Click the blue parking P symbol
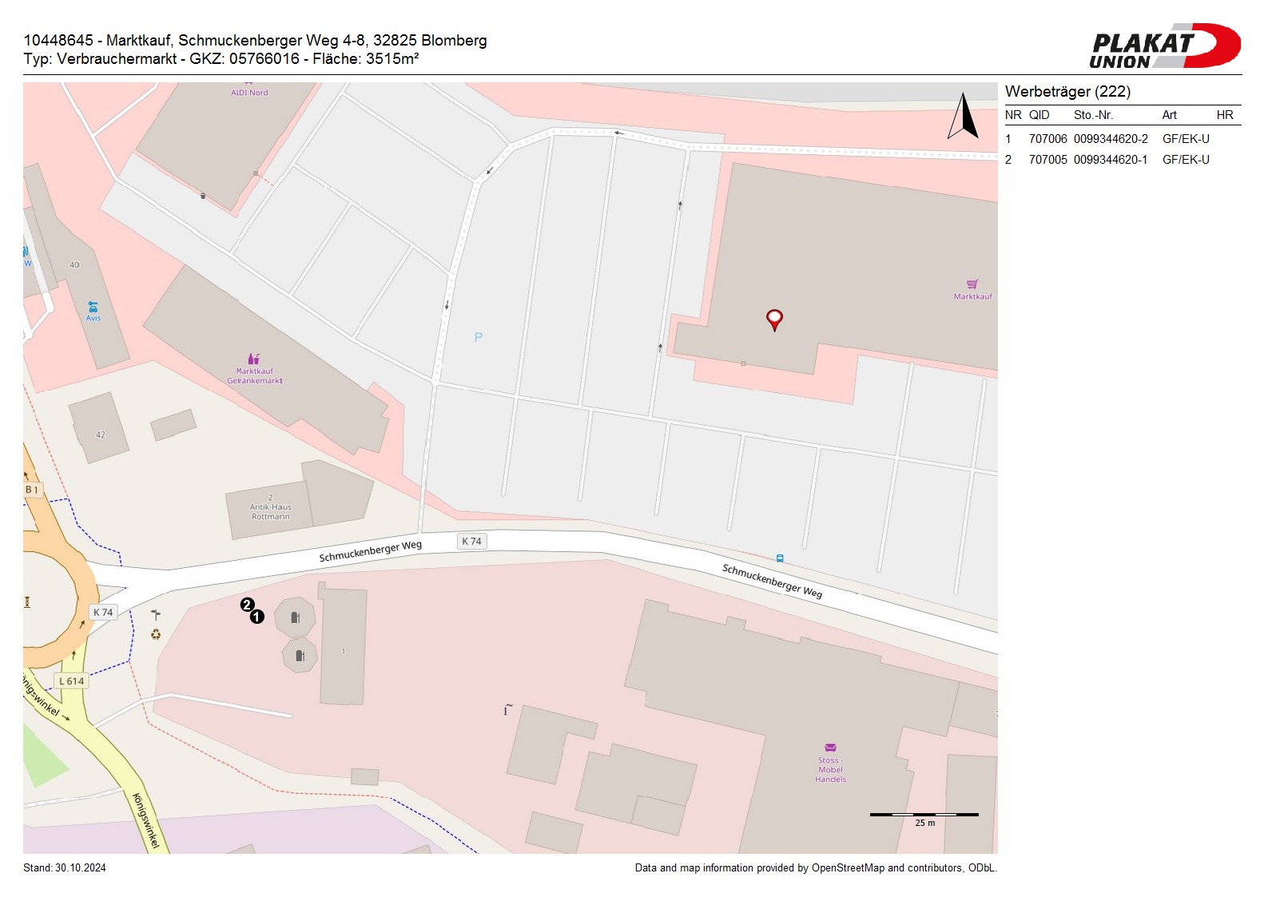This screenshot has width=1268, height=897. point(479,337)
